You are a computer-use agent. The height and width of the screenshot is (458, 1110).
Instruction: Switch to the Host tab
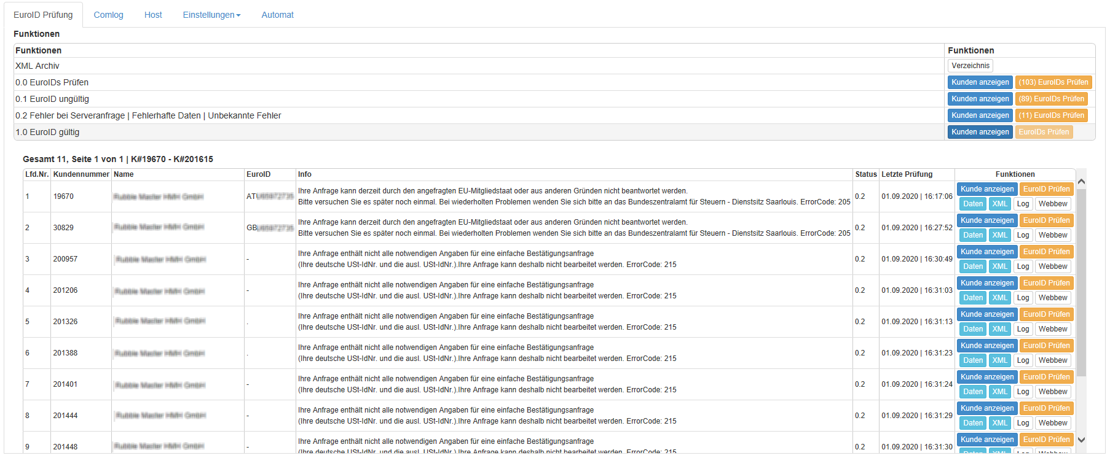tap(153, 15)
